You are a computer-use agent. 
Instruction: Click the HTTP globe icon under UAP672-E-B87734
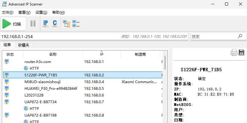tap(26, 109)
